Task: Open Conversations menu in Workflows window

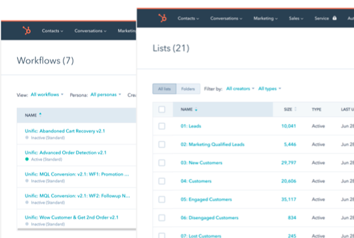Action: 90,31
